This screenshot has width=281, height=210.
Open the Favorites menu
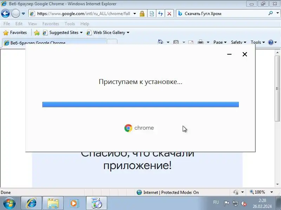pyautogui.click(x=51, y=23)
